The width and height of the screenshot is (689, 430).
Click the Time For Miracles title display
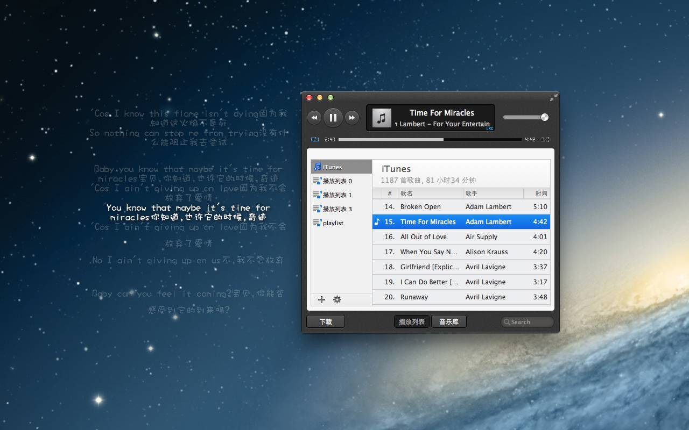(441, 112)
